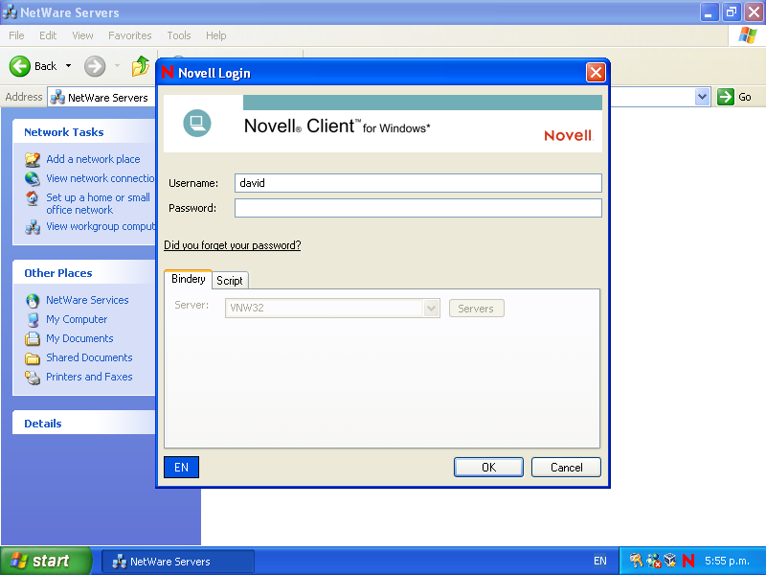Open Printers and Faxes link
This screenshot has height=575, width=766.
point(89,377)
